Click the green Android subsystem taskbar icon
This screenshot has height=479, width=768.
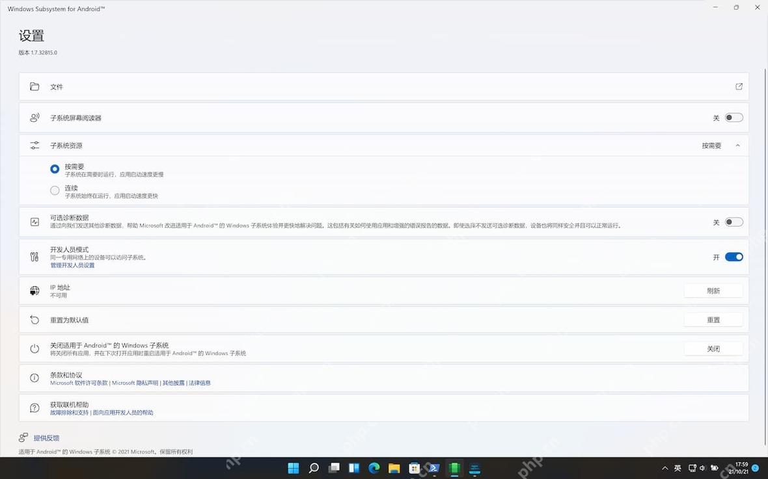coord(454,468)
